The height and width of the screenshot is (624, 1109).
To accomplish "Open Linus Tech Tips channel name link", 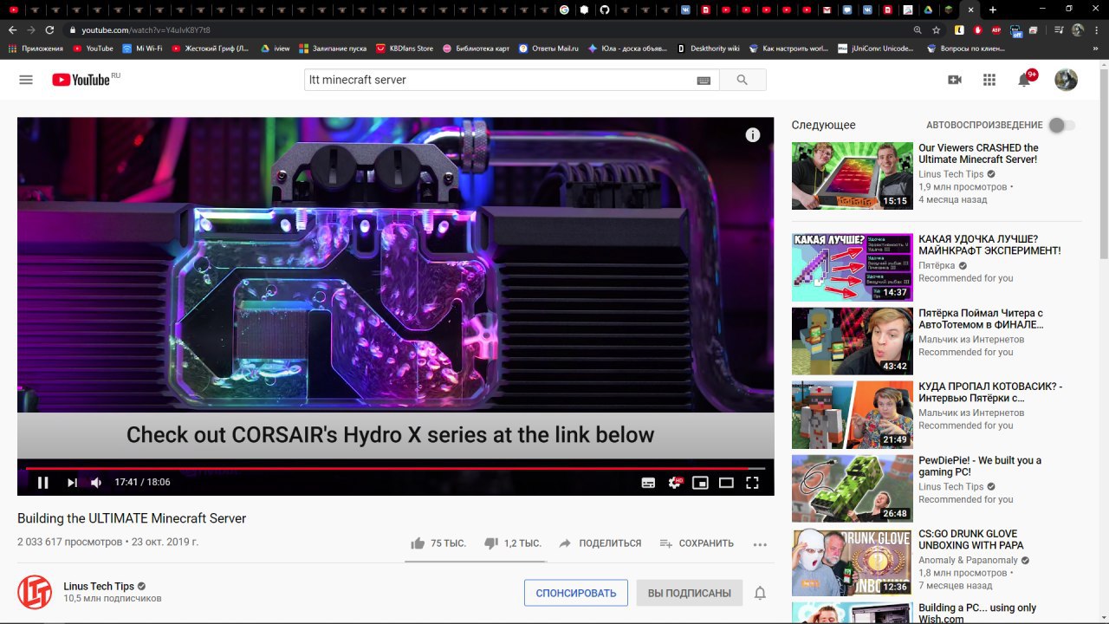I will pyautogui.click(x=99, y=586).
